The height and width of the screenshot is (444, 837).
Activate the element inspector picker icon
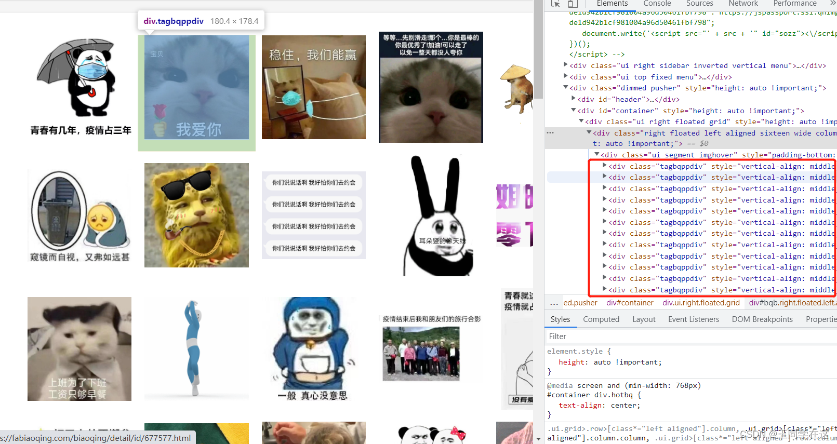click(555, 4)
